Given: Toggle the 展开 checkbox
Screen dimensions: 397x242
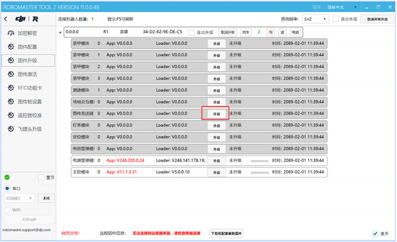Looking at the screenshot, I should coord(375,233).
